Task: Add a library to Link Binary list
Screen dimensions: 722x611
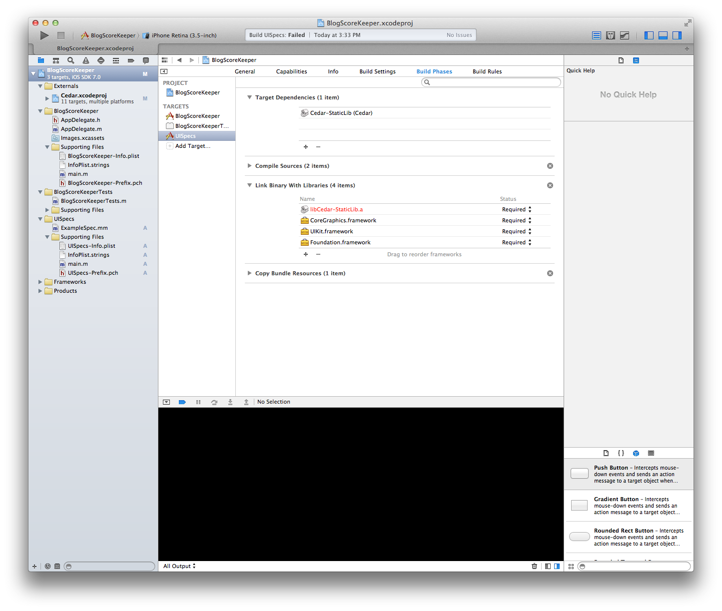Action: (x=306, y=254)
